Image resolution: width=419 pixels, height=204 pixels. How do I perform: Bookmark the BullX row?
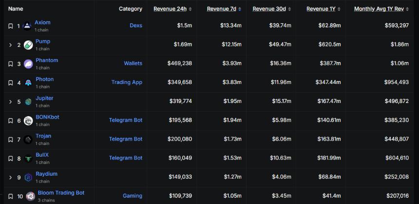tap(10, 159)
